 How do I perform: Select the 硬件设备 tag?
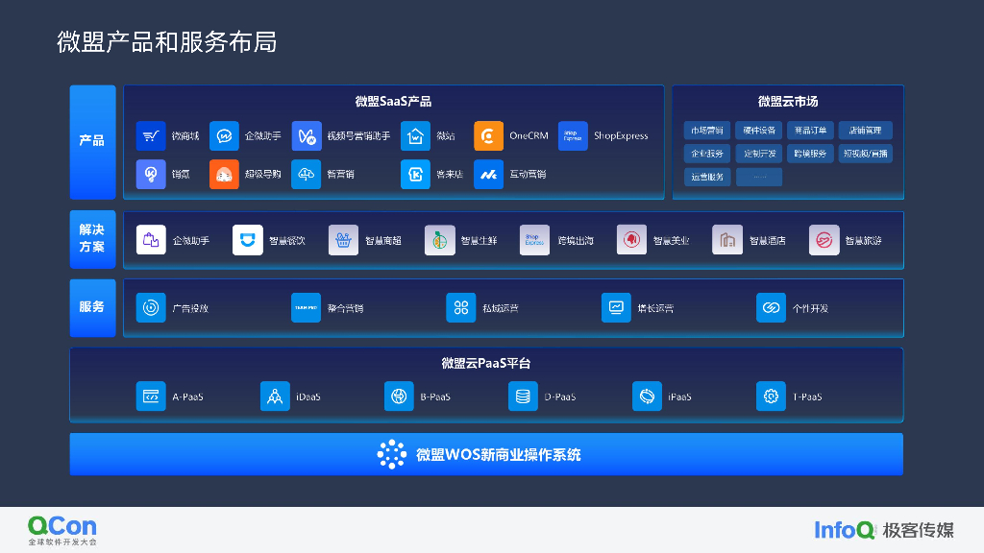[759, 131]
